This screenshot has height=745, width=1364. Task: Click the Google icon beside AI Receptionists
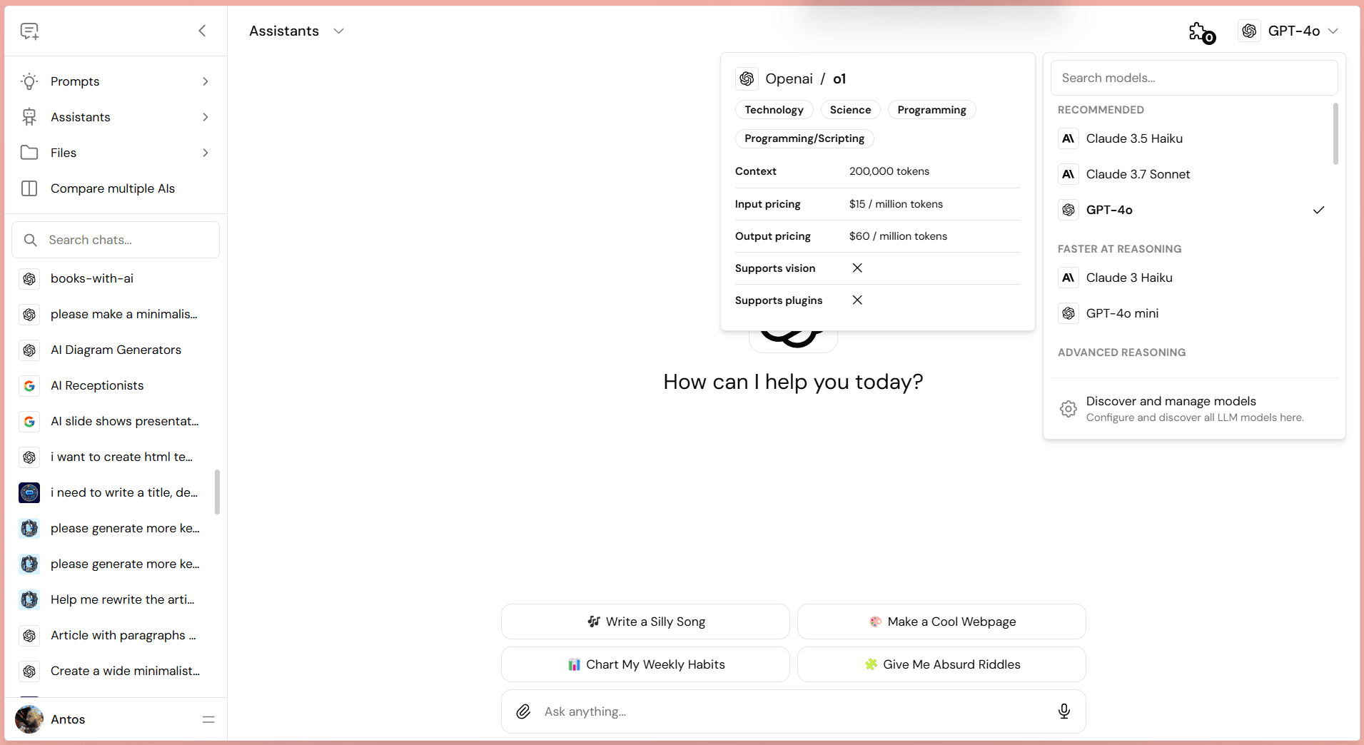(29, 385)
